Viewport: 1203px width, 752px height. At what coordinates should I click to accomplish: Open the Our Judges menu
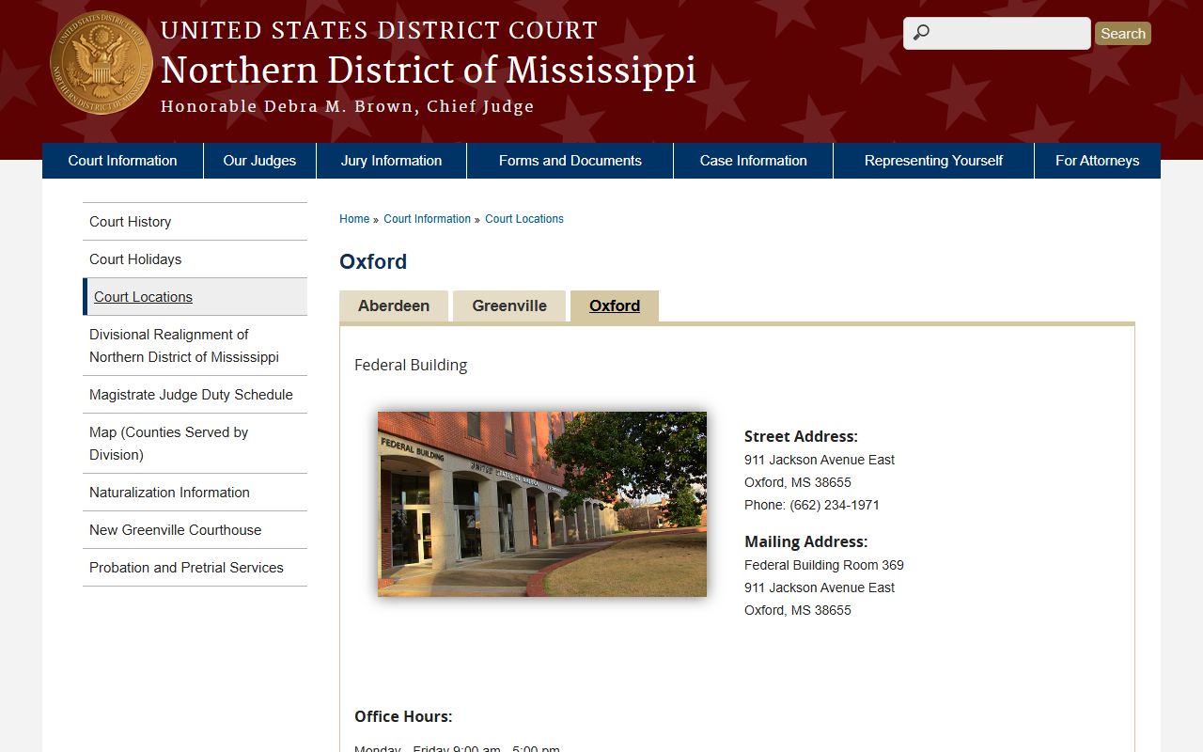(x=259, y=161)
